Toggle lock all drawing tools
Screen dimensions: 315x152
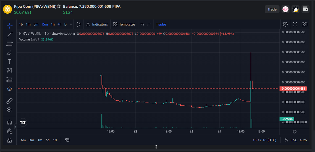click(9, 140)
